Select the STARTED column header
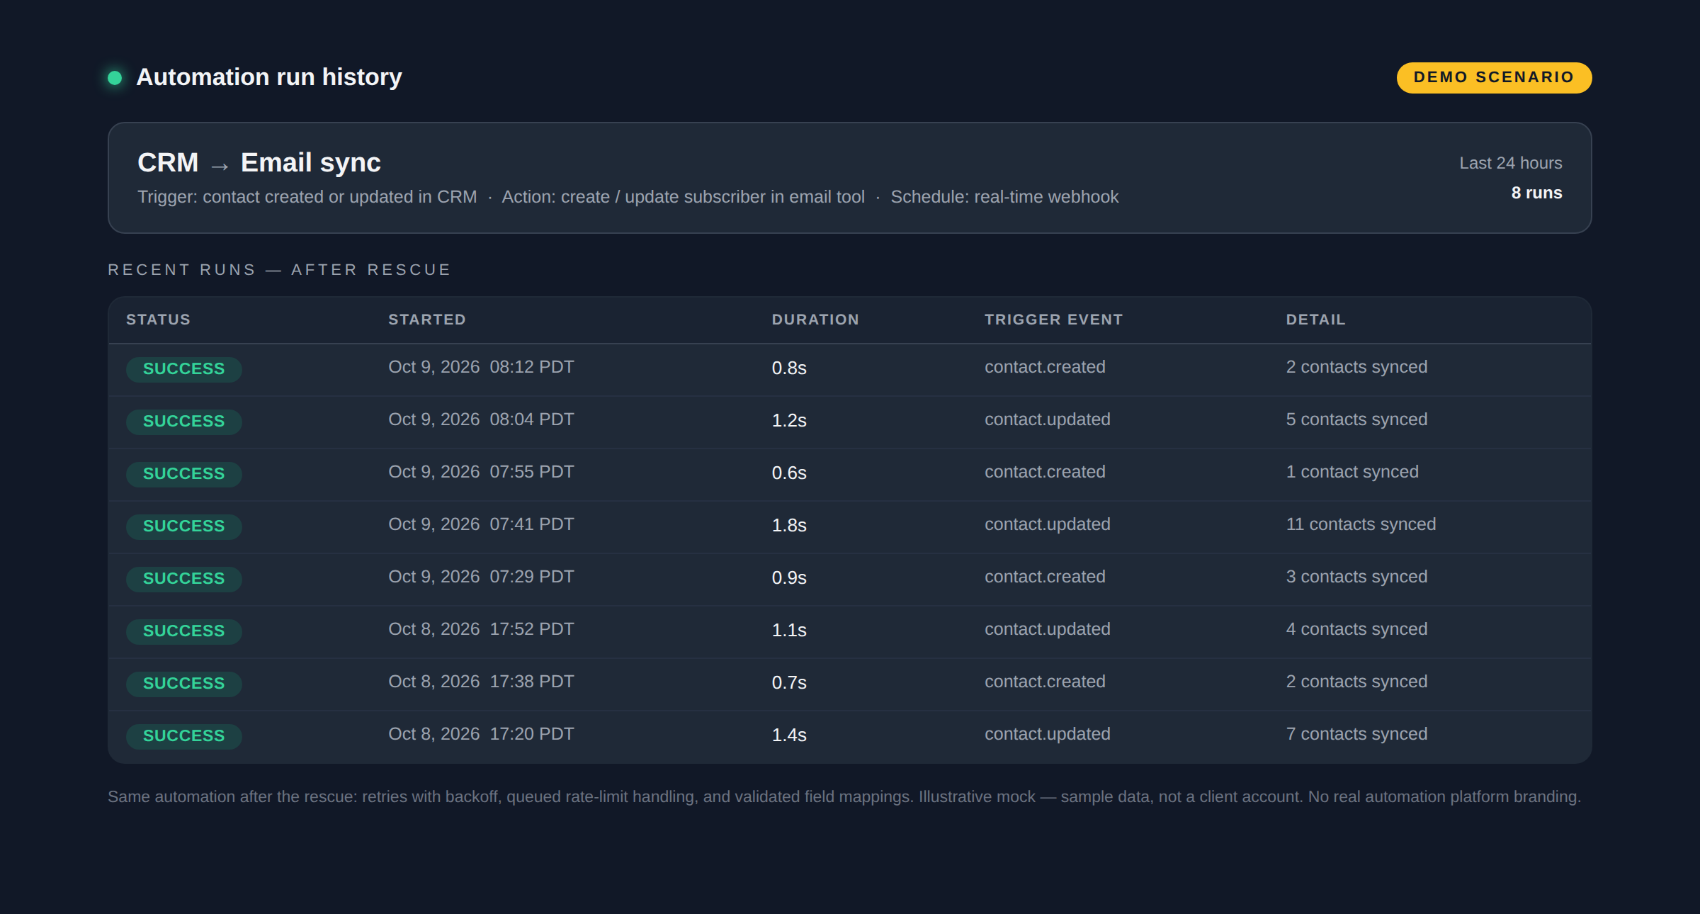The width and height of the screenshot is (1700, 914). (427, 320)
